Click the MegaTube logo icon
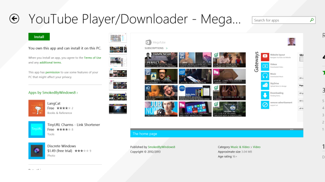 148,42
